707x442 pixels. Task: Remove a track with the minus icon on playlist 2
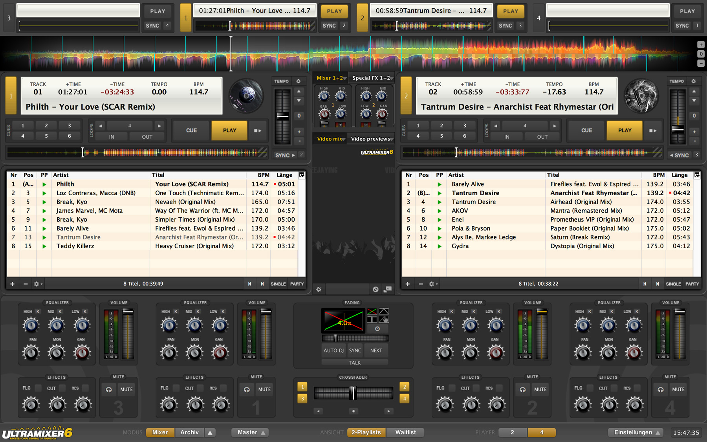click(420, 284)
